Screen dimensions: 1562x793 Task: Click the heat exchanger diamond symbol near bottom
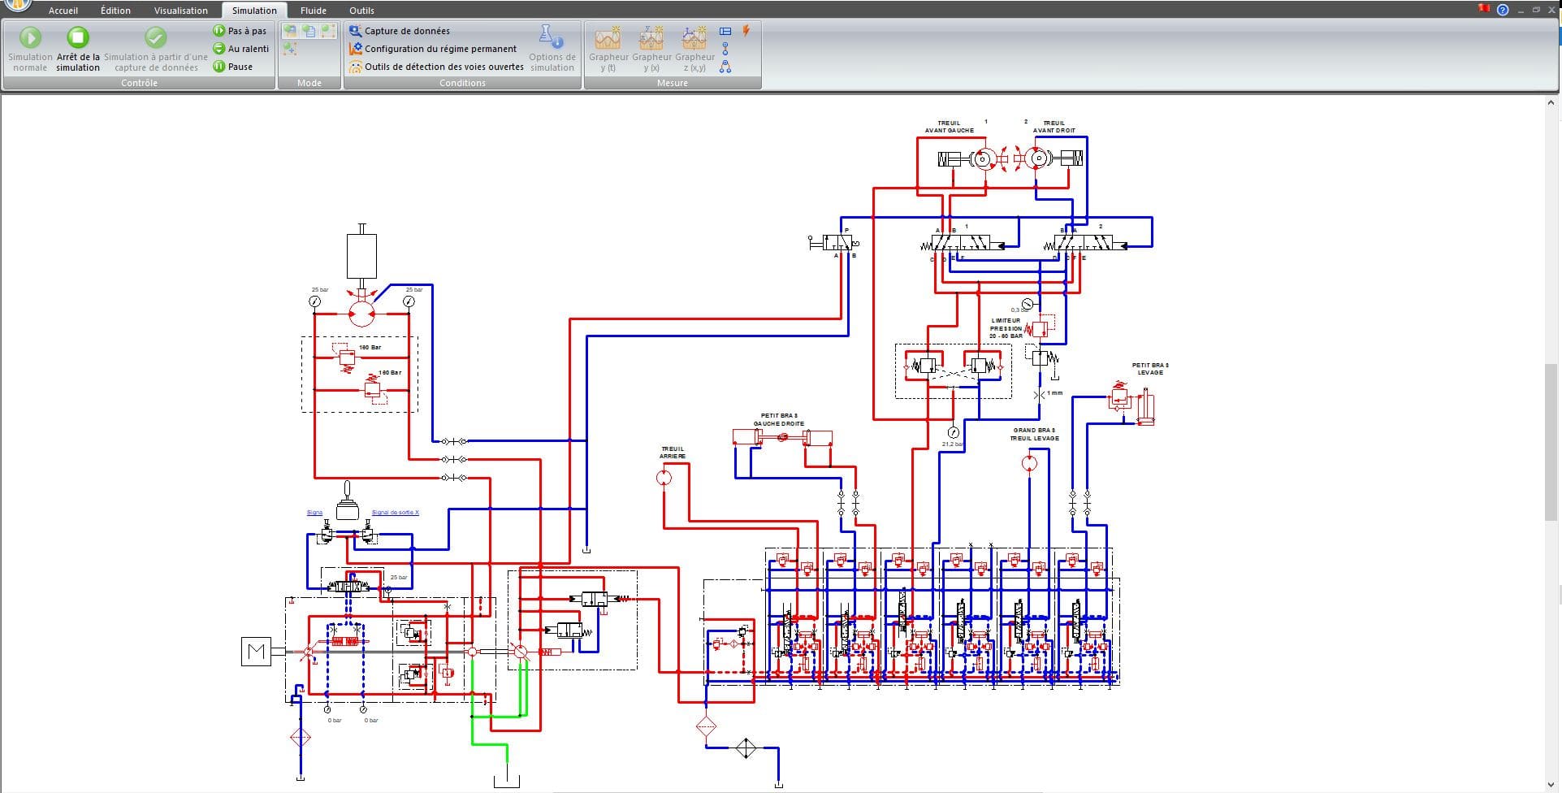pyautogui.click(x=746, y=747)
